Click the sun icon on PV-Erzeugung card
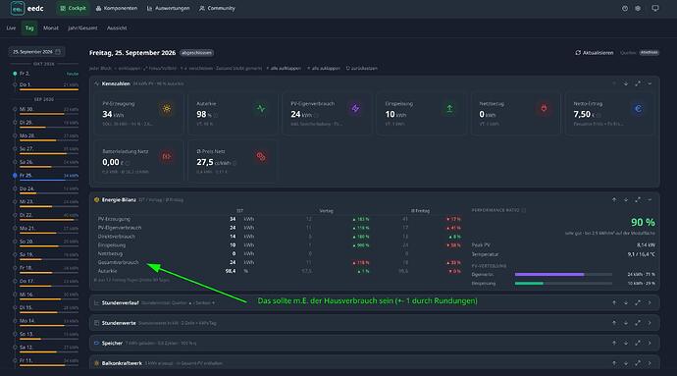Screen dimensions: 677x376 (x=167, y=108)
